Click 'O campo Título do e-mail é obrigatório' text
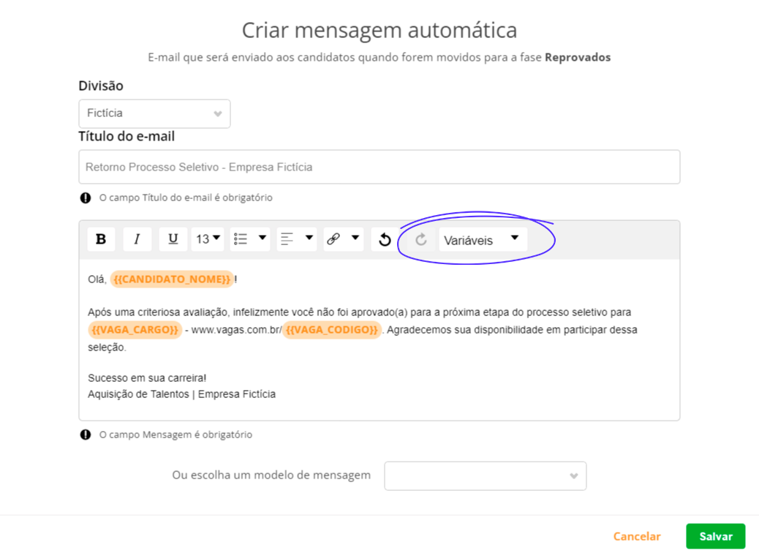This screenshot has width=759, height=556. (x=186, y=198)
